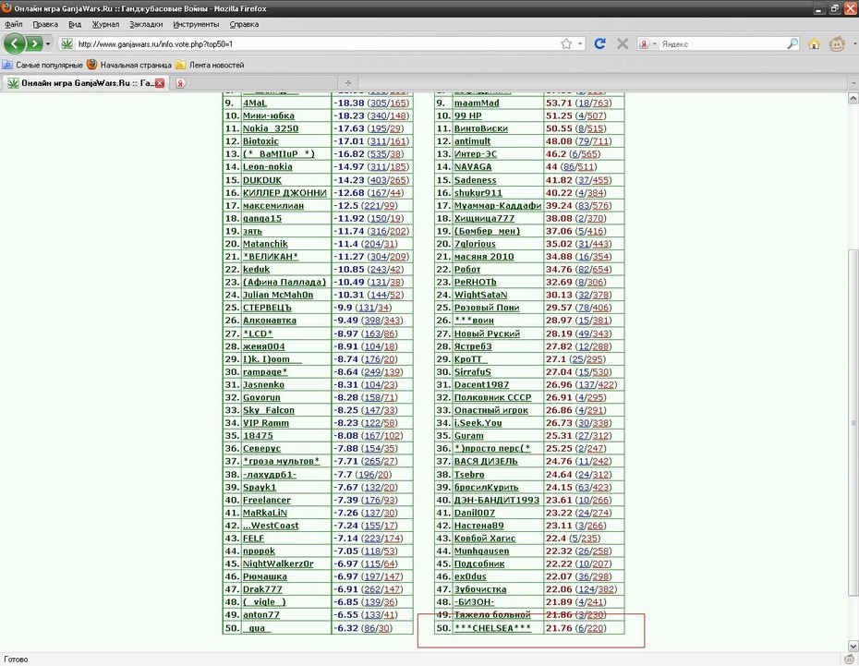Select score value 53.71 in maamMad row
The width and height of the screenshot is (859, 666).
tap(559, 103)
